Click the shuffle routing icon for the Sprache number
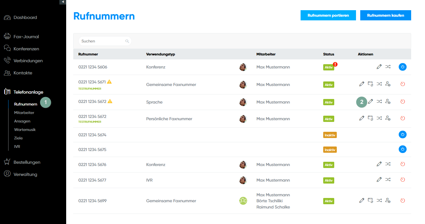The image size is (425, 224). (379, 101)
